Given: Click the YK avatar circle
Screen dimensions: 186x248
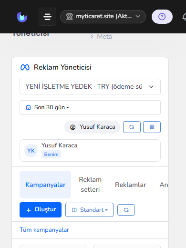Looking at the screenshot, I should [x=31, y=151].
